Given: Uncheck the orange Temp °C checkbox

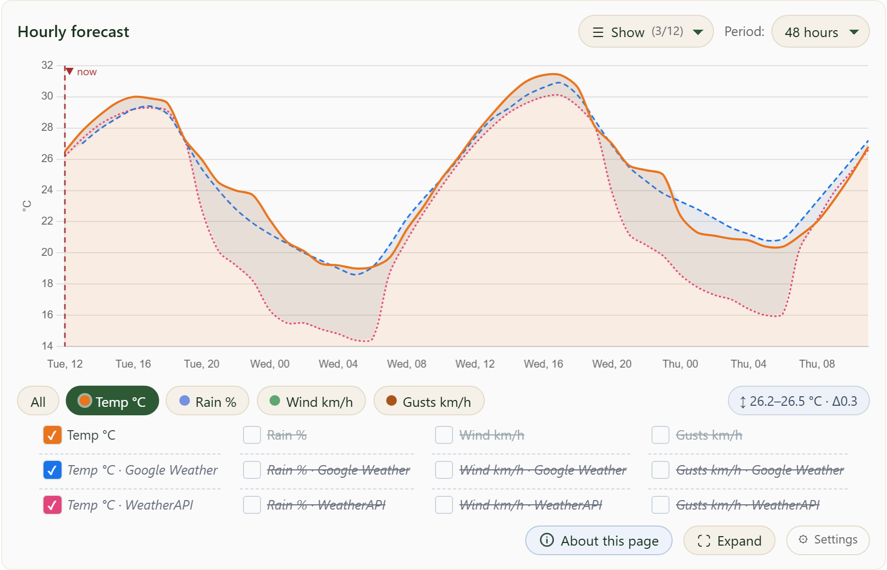Looking at the screenshot, I should click(x=52, y=435).
